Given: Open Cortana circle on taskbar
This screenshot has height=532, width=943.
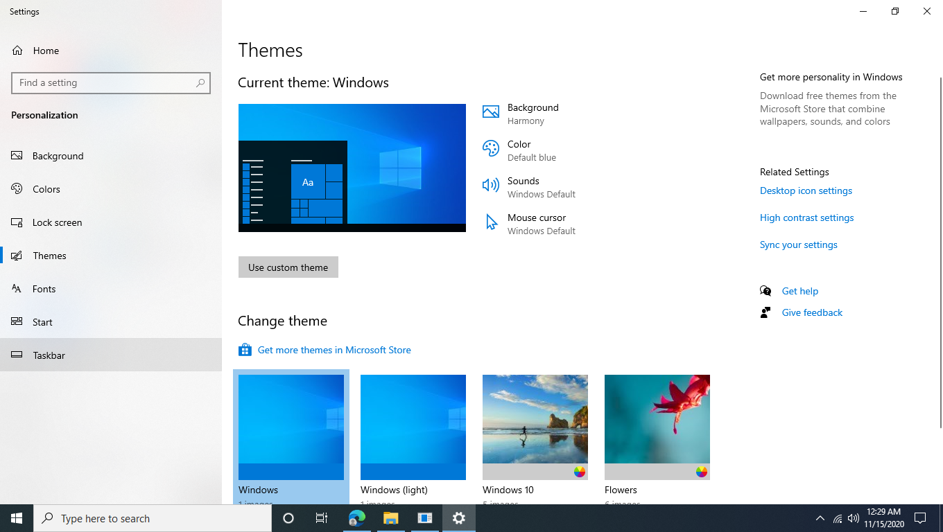Looking at the screenshot, I should [288, 518].
